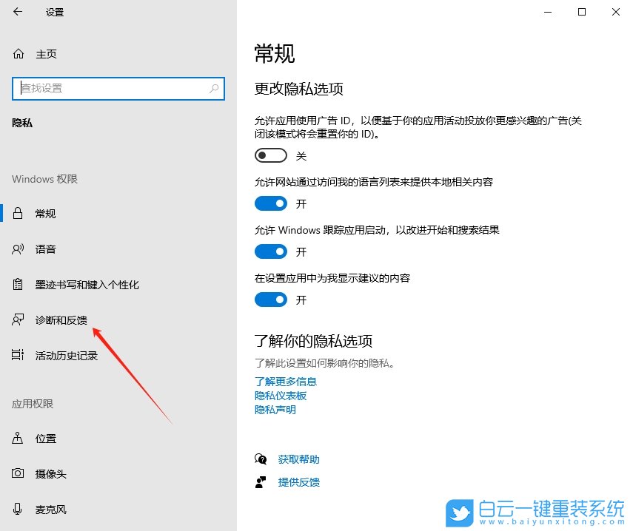Select the 常规 sidebar icon with lock symbol
This screenshot has width=633, height=531.
[16, 214]
